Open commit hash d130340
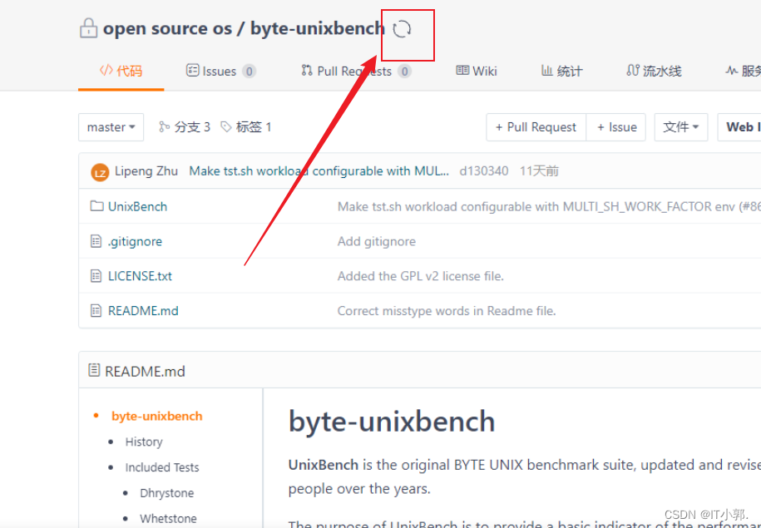Image resolution: width=761 pixels, height=528 pixels. 484,171
